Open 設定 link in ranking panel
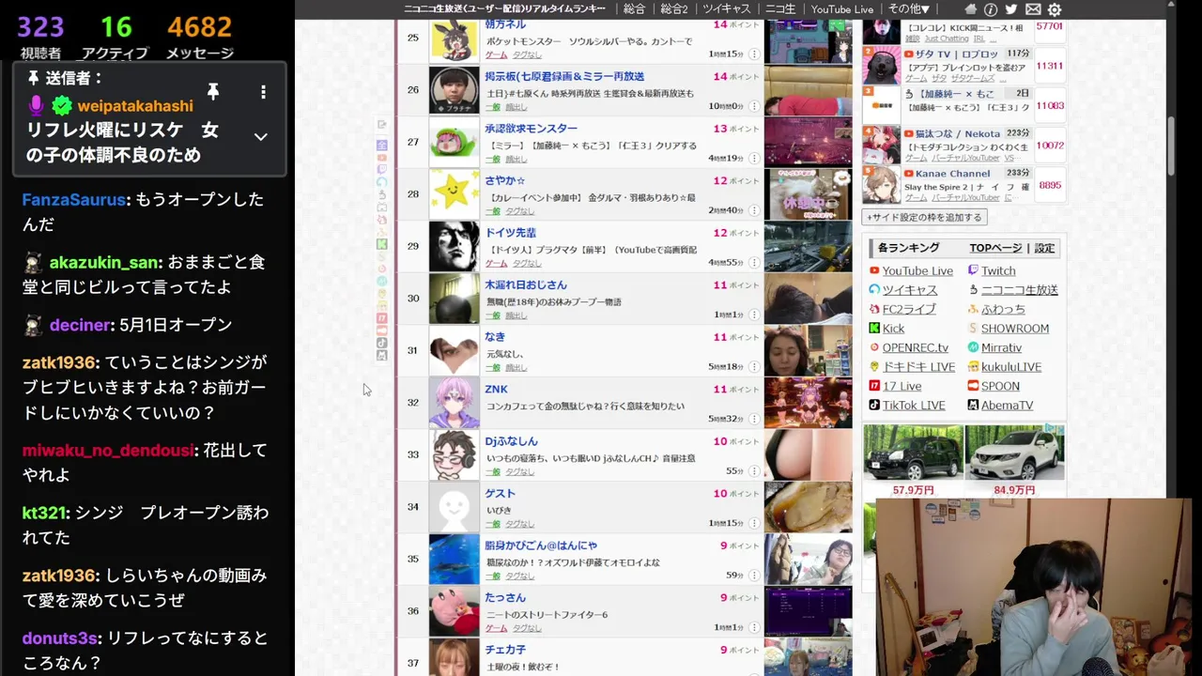1202x676 pixels. [1044, 248]
